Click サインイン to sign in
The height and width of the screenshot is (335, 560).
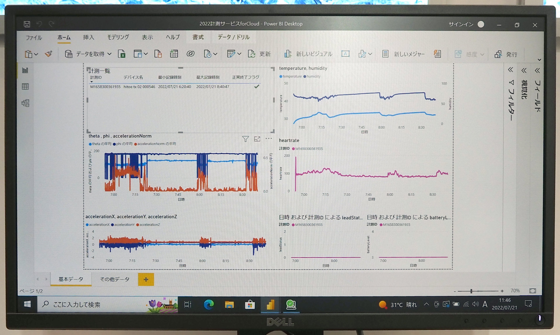point(461,25)
